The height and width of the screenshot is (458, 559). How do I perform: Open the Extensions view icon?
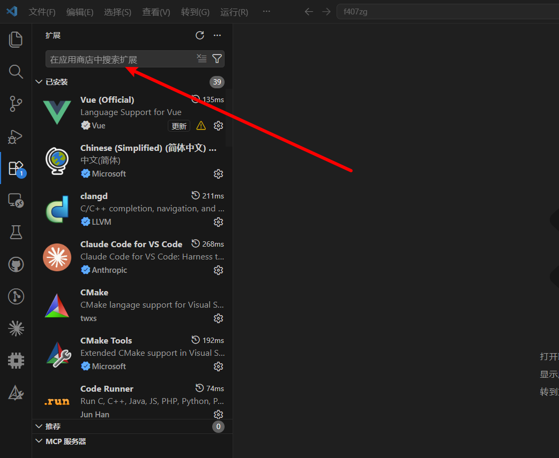[x=16, y=169]
